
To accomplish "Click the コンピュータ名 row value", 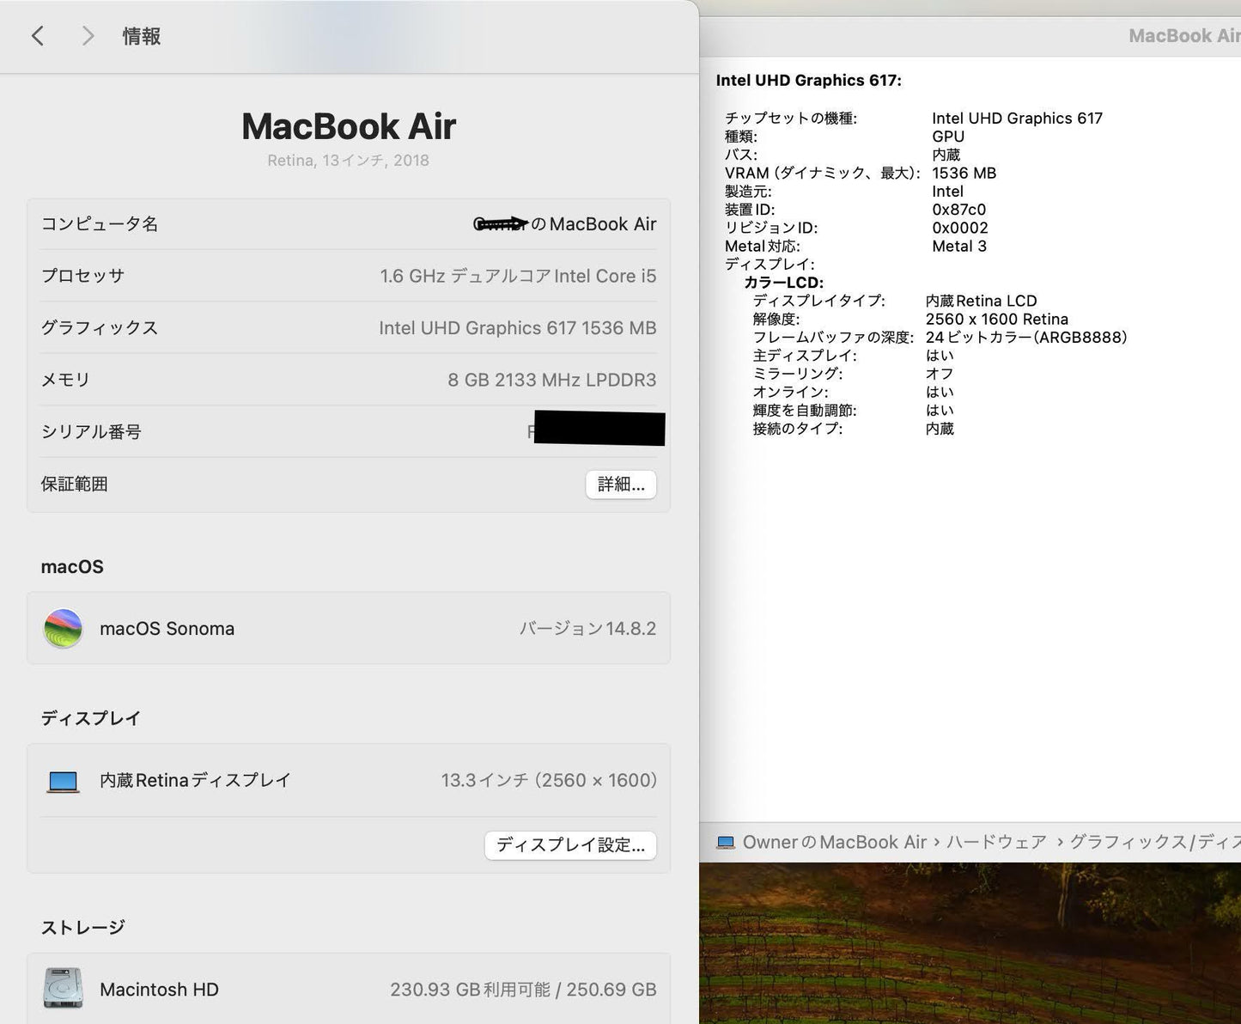I will tap(563, 224).
